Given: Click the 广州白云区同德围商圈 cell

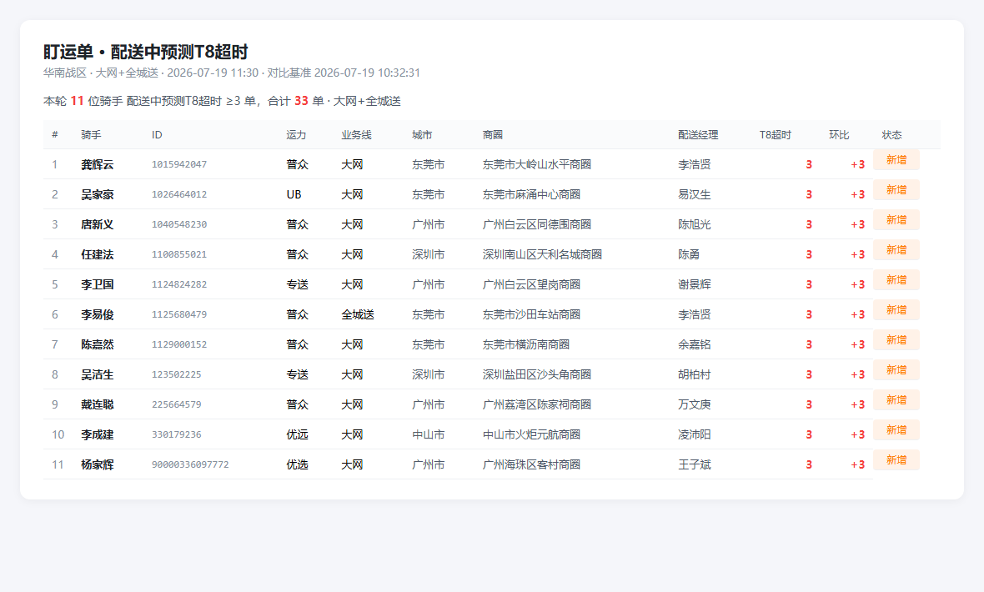Looking at the screenshot, I should point(536,225).
